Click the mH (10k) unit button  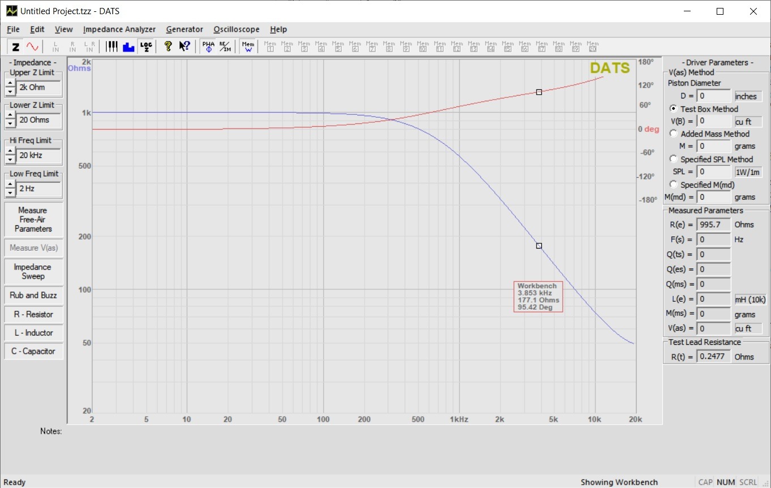tap(750, 299)
